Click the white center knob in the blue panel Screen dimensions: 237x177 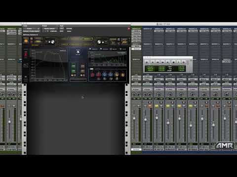click(78, 53)
